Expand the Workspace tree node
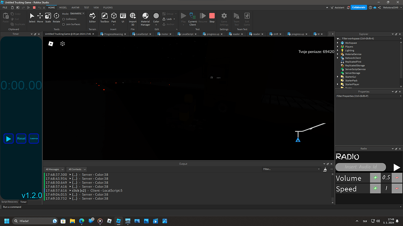This screenshot has width=403, height=226. coord(338,43)
